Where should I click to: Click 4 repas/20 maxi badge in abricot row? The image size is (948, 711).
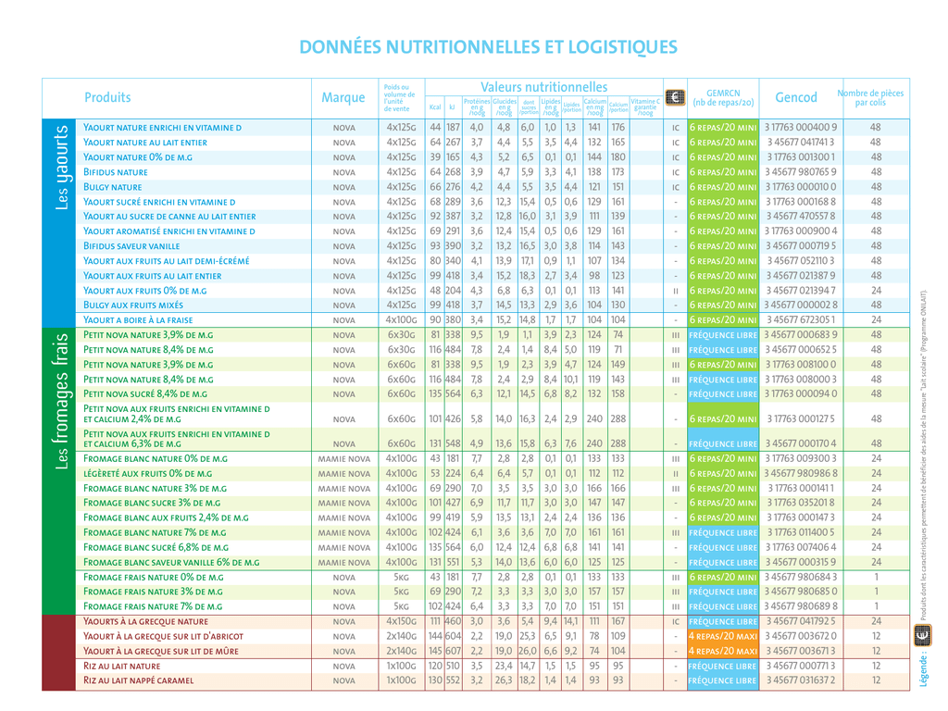723,637
